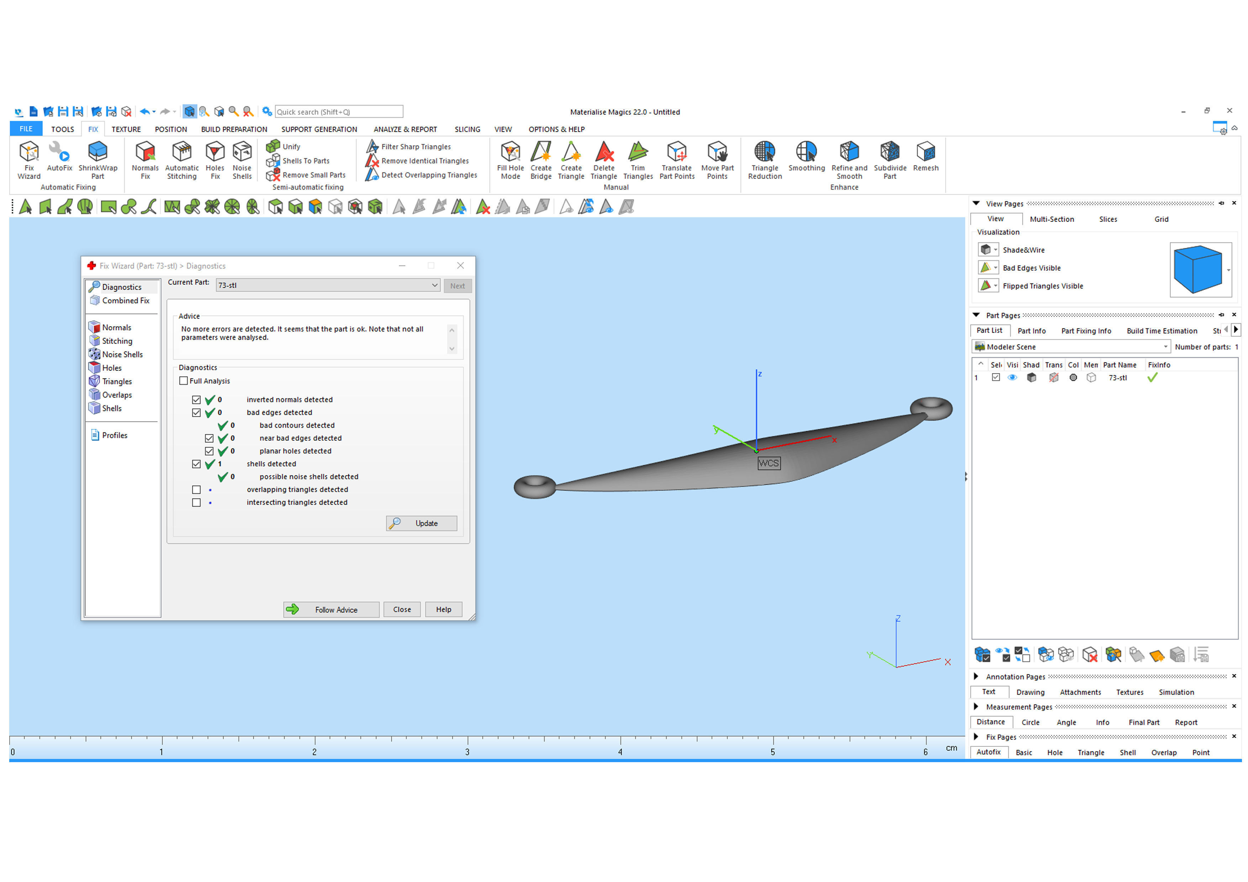The width and height of the screenshot is (1248, 882).
Task: Click the Update diagnostics button
Action: tap(421, 523)
